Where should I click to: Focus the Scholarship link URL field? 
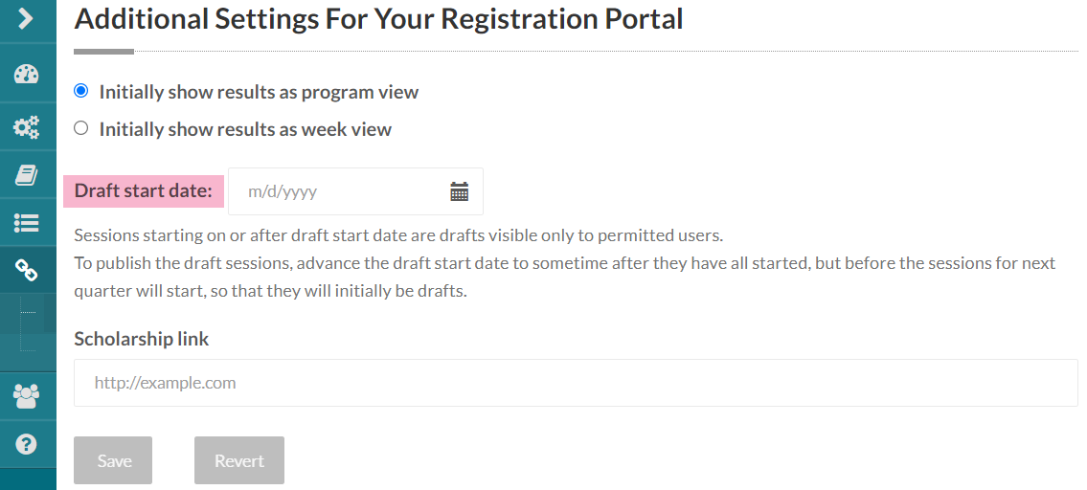click(575, 383)
